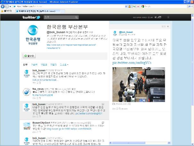
Task: Click avatar of first bok_busan tweet
Action: click(x=27, y=74)
